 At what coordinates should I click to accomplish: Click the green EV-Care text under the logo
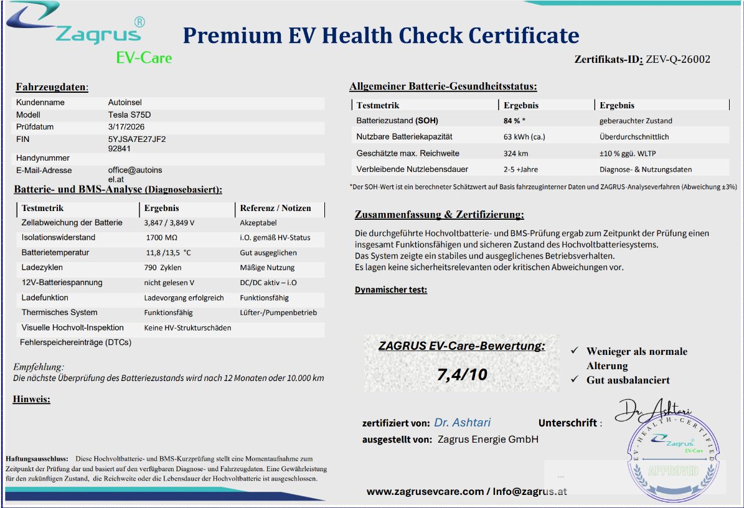click(x=144, y=58)
